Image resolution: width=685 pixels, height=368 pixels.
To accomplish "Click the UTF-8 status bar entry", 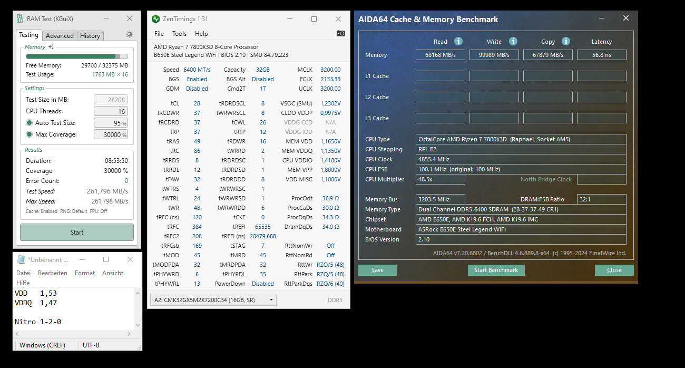I will (91, 345).
